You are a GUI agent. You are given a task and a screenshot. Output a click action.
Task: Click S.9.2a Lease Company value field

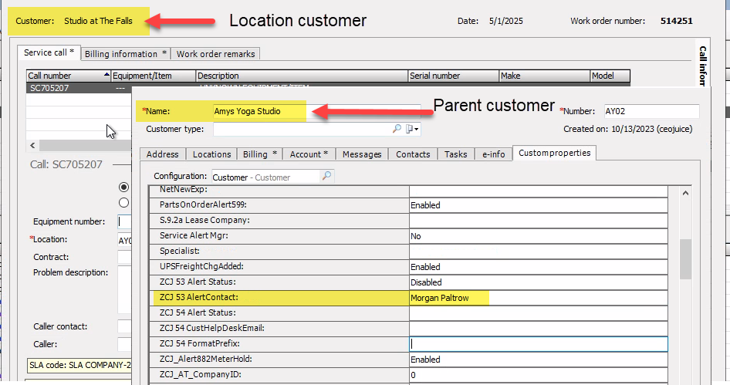click(538, 221)
